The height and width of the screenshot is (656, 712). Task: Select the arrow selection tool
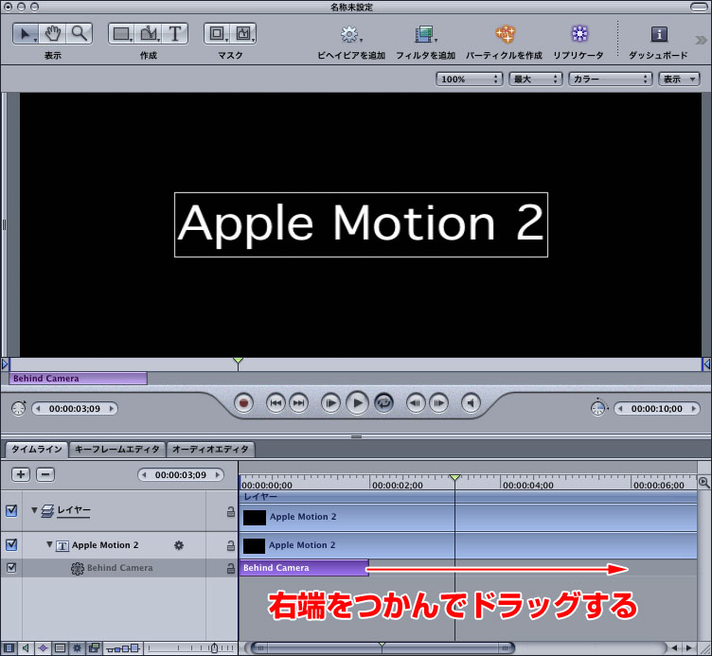(26, 34)
